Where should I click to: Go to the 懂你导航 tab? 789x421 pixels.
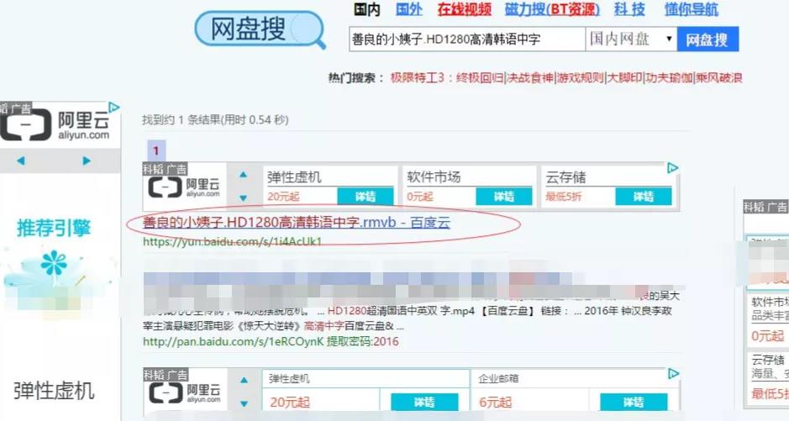tap(691, 10)
